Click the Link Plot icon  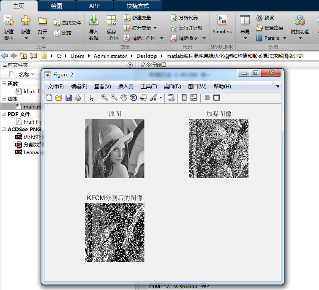pos(171,98)
